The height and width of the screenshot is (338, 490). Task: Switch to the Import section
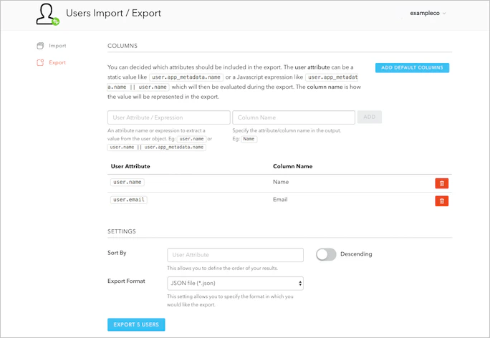[57, 46]
